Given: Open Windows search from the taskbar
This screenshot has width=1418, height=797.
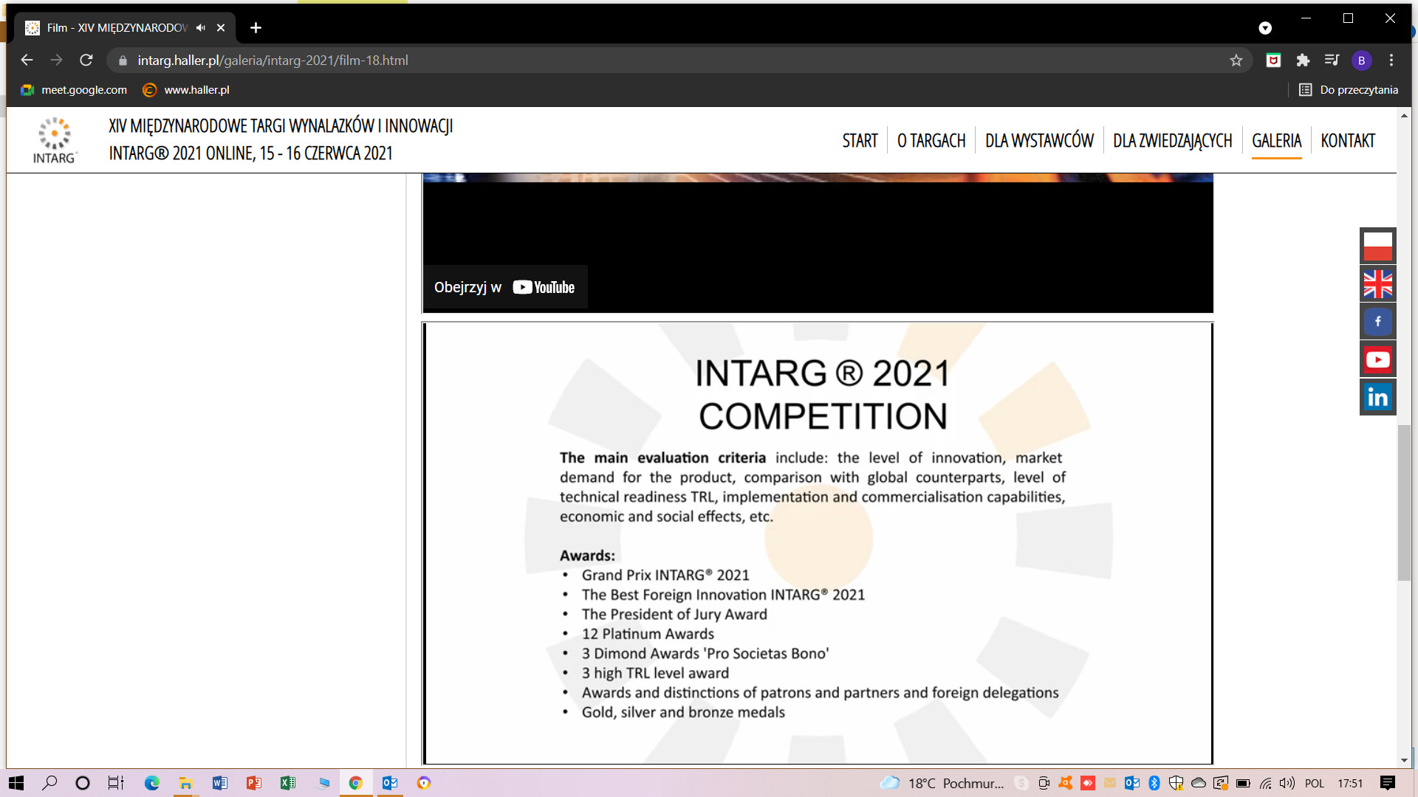Looking at the screenshot, I should (49, 783).
